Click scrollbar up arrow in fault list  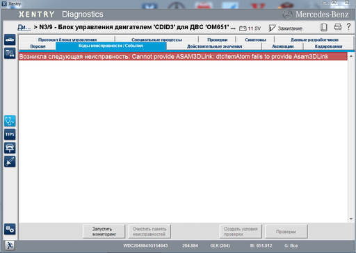351,56
